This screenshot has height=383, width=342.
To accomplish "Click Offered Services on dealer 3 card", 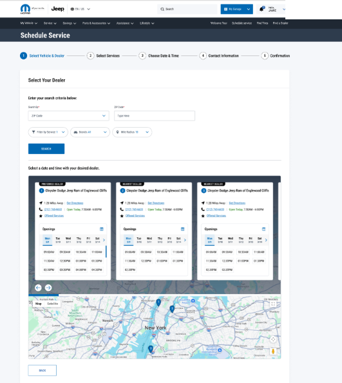I will pos(216,216).
